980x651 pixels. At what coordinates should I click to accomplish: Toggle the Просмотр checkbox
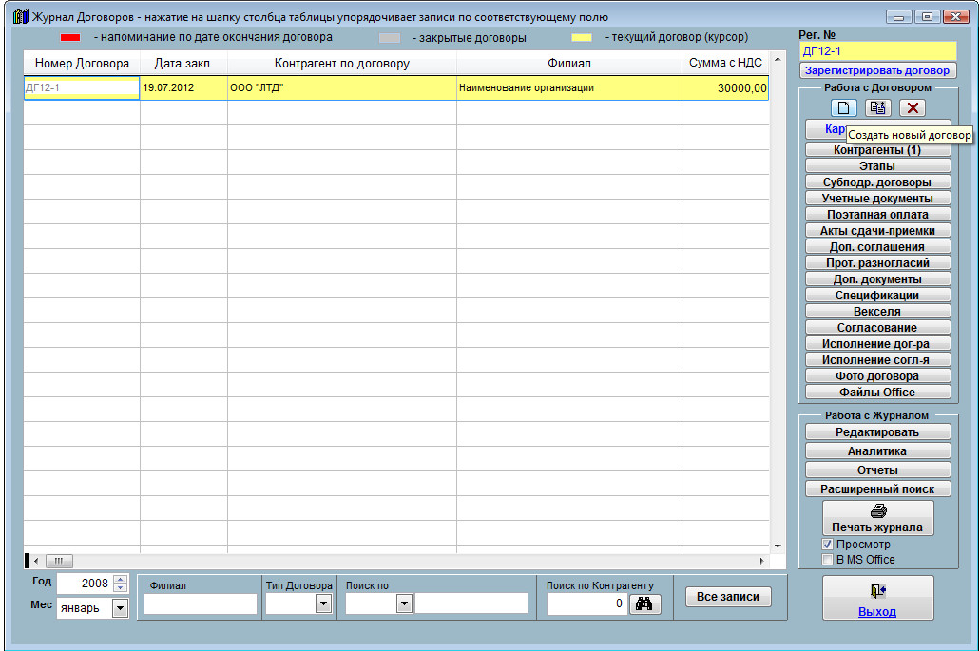coord(828,545)
